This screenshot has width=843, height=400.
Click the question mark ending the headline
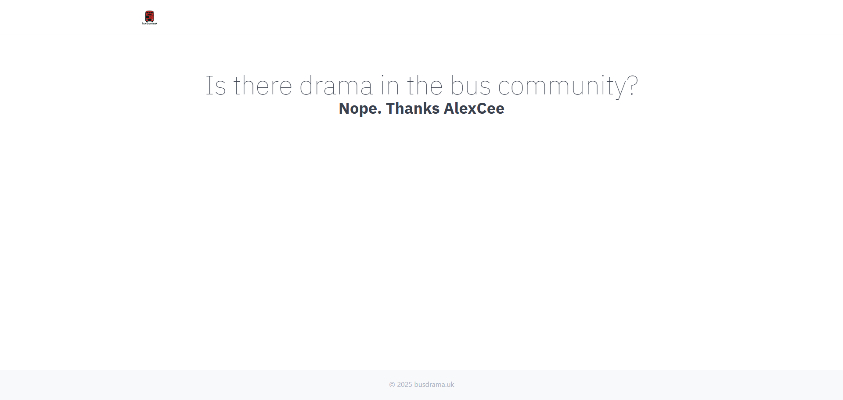[632, 86]
